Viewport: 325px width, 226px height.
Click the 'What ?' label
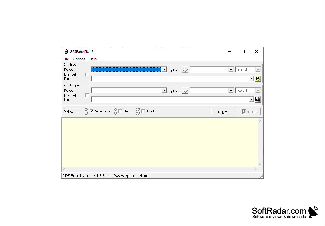[70, 111]
